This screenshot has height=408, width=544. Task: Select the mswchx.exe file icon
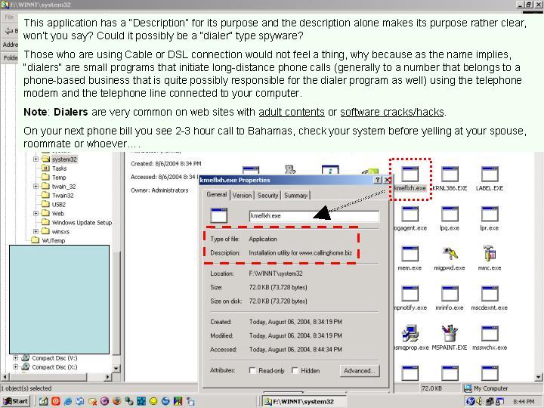tap(490, 333)
